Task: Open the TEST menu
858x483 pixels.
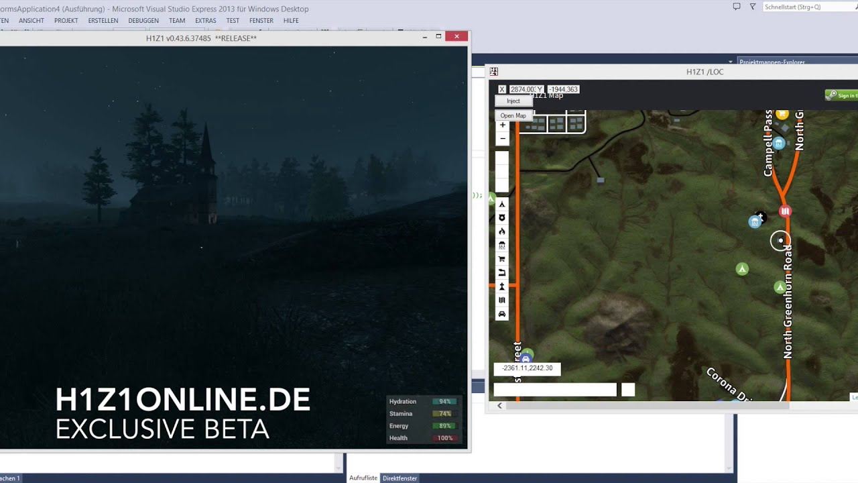Action: point(233,21)
